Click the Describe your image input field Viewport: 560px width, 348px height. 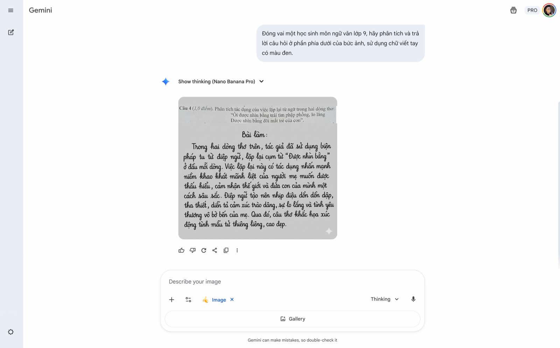point(293,282)
